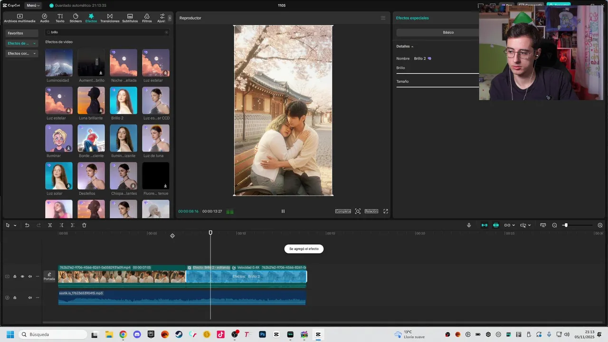
Task: Toggle the preview zoom-to-fit scan icon
Action: point(358,211)
